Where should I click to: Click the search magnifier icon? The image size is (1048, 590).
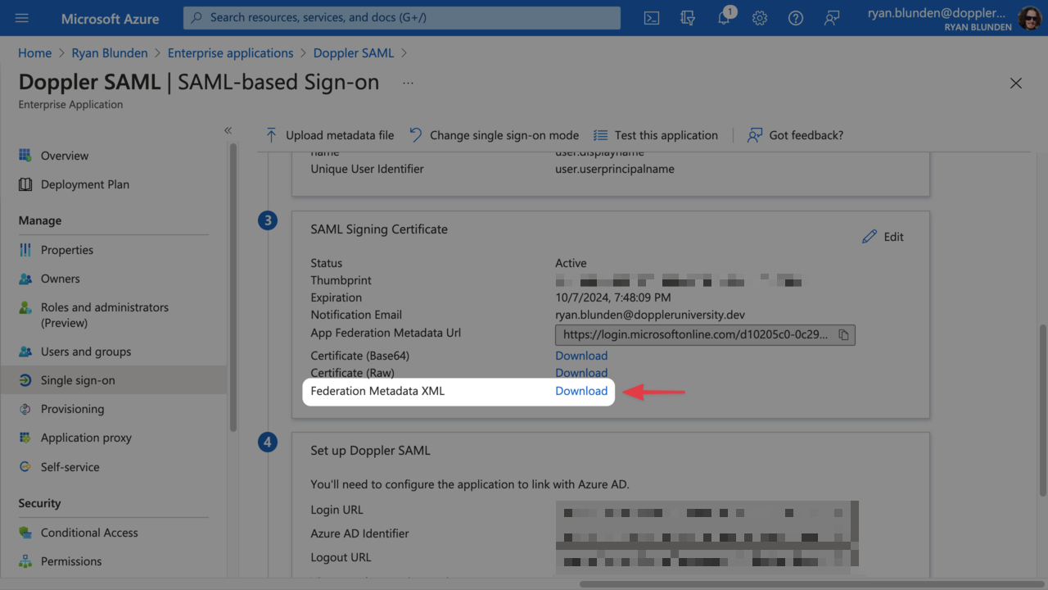pyautogui.click(x=196, y=17)
